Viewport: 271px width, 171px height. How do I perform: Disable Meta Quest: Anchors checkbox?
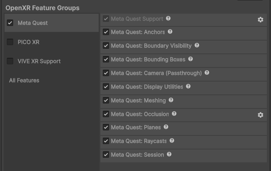(x=106, y=32)
